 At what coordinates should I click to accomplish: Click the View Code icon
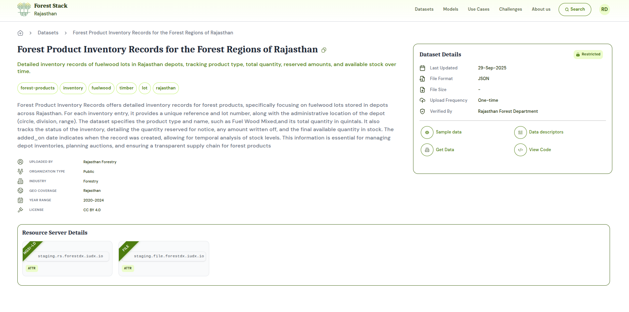coord(520,150)
